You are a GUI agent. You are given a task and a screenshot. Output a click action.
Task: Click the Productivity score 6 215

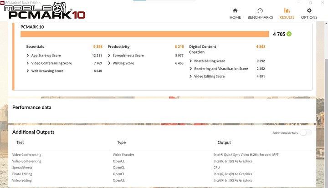179,46
